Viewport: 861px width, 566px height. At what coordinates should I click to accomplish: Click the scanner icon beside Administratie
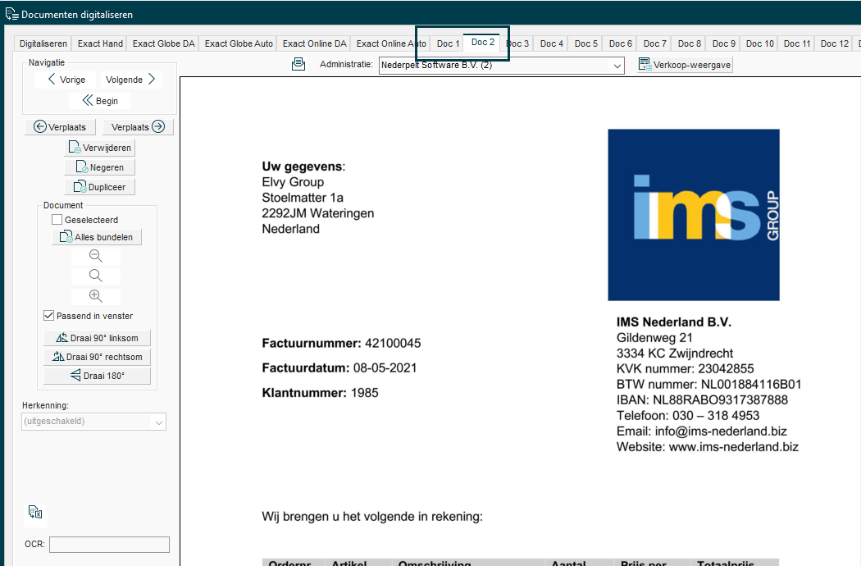[x=298, y=64]
